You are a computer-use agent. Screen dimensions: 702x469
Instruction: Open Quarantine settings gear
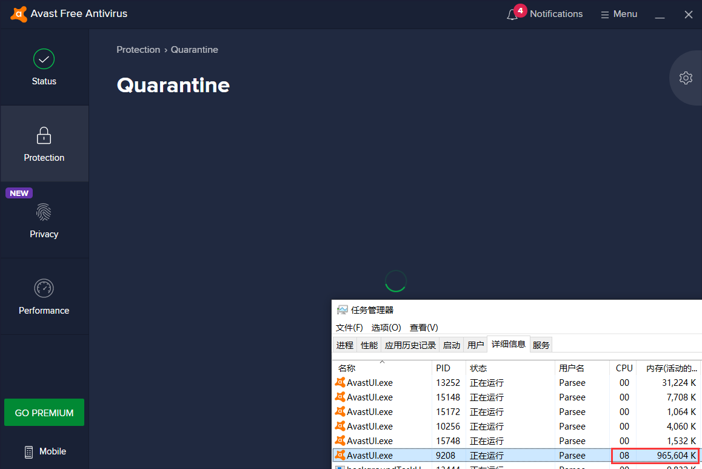(686, 78)
